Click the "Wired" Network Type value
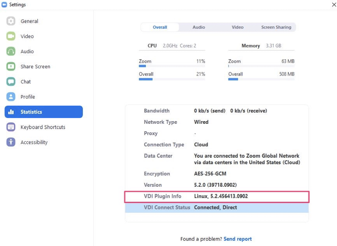337x246 pixels. coord(201,122)
